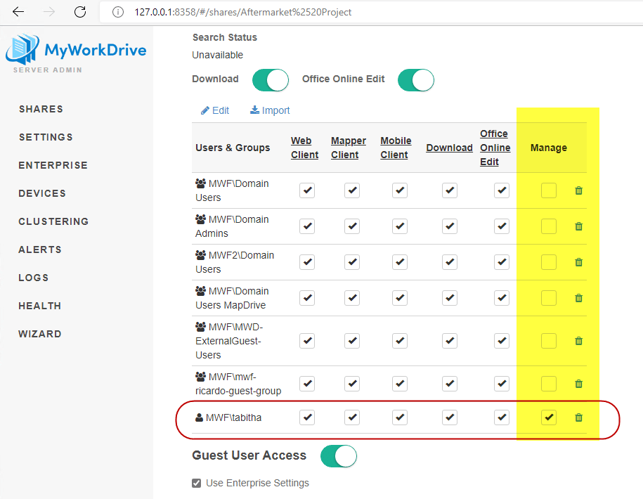Click trash icon for MWF\tabitha
Screen dimensions: 643x499
[578, 417]
